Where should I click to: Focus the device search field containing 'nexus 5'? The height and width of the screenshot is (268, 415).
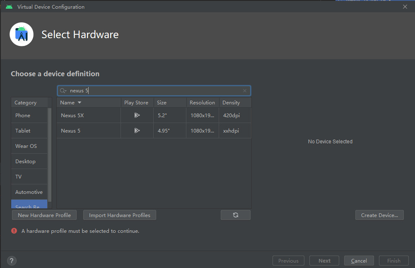click(154, 91)
